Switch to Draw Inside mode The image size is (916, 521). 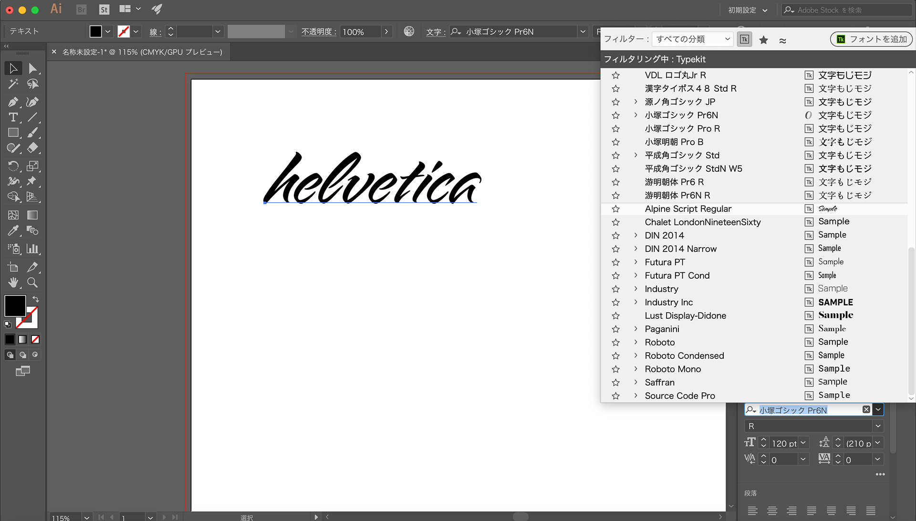[x=35, y=355]
